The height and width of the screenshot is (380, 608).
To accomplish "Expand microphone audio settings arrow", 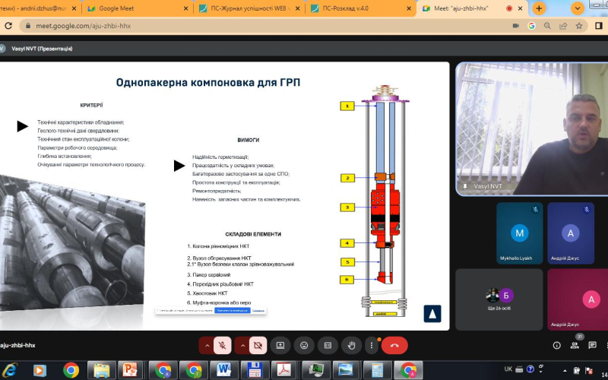I will pyautogui.click(x=206, y=345).
